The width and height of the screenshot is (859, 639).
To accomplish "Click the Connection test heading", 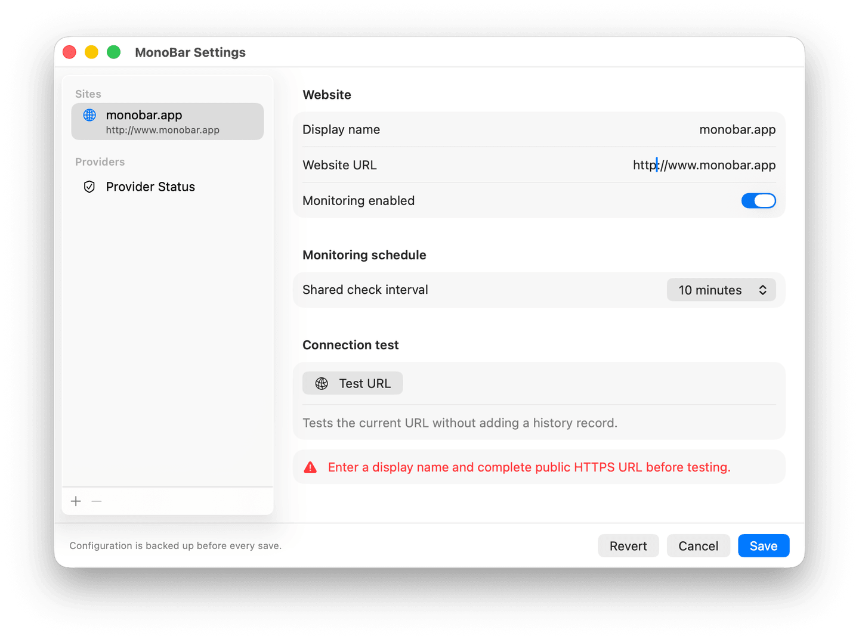I will 351,345.
